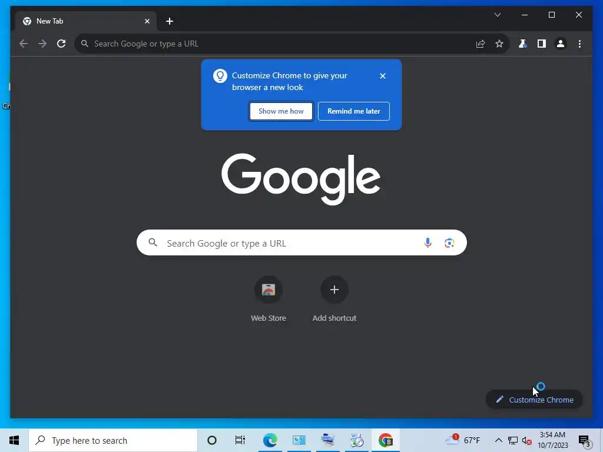The image size is (603, 452).
Task: Open Task View in taskbar
Action: tap(240, 440)
